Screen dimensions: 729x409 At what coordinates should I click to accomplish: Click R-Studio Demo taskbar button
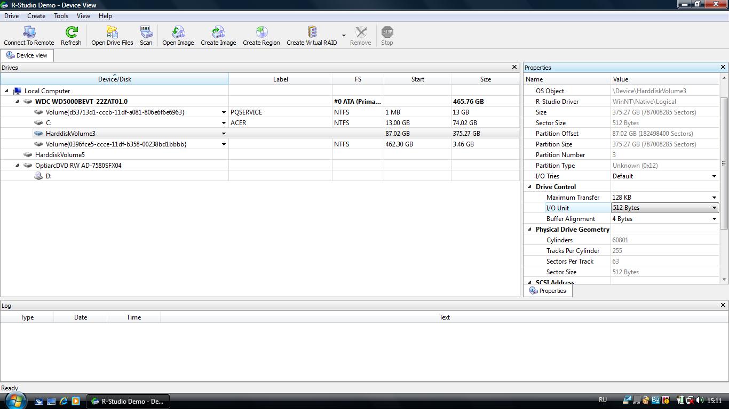click(128, 401)
